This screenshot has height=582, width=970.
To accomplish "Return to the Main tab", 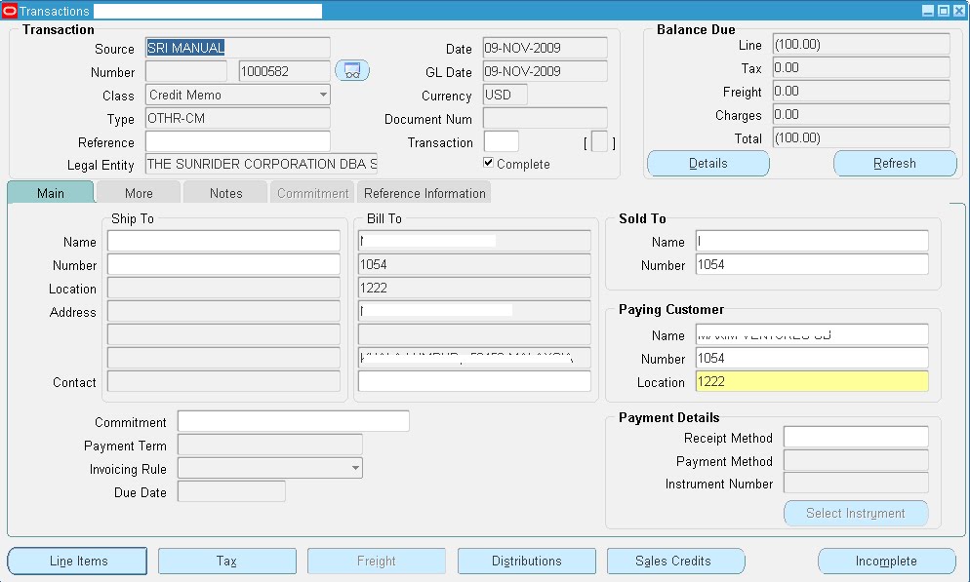I will click(x=50, y=192).
